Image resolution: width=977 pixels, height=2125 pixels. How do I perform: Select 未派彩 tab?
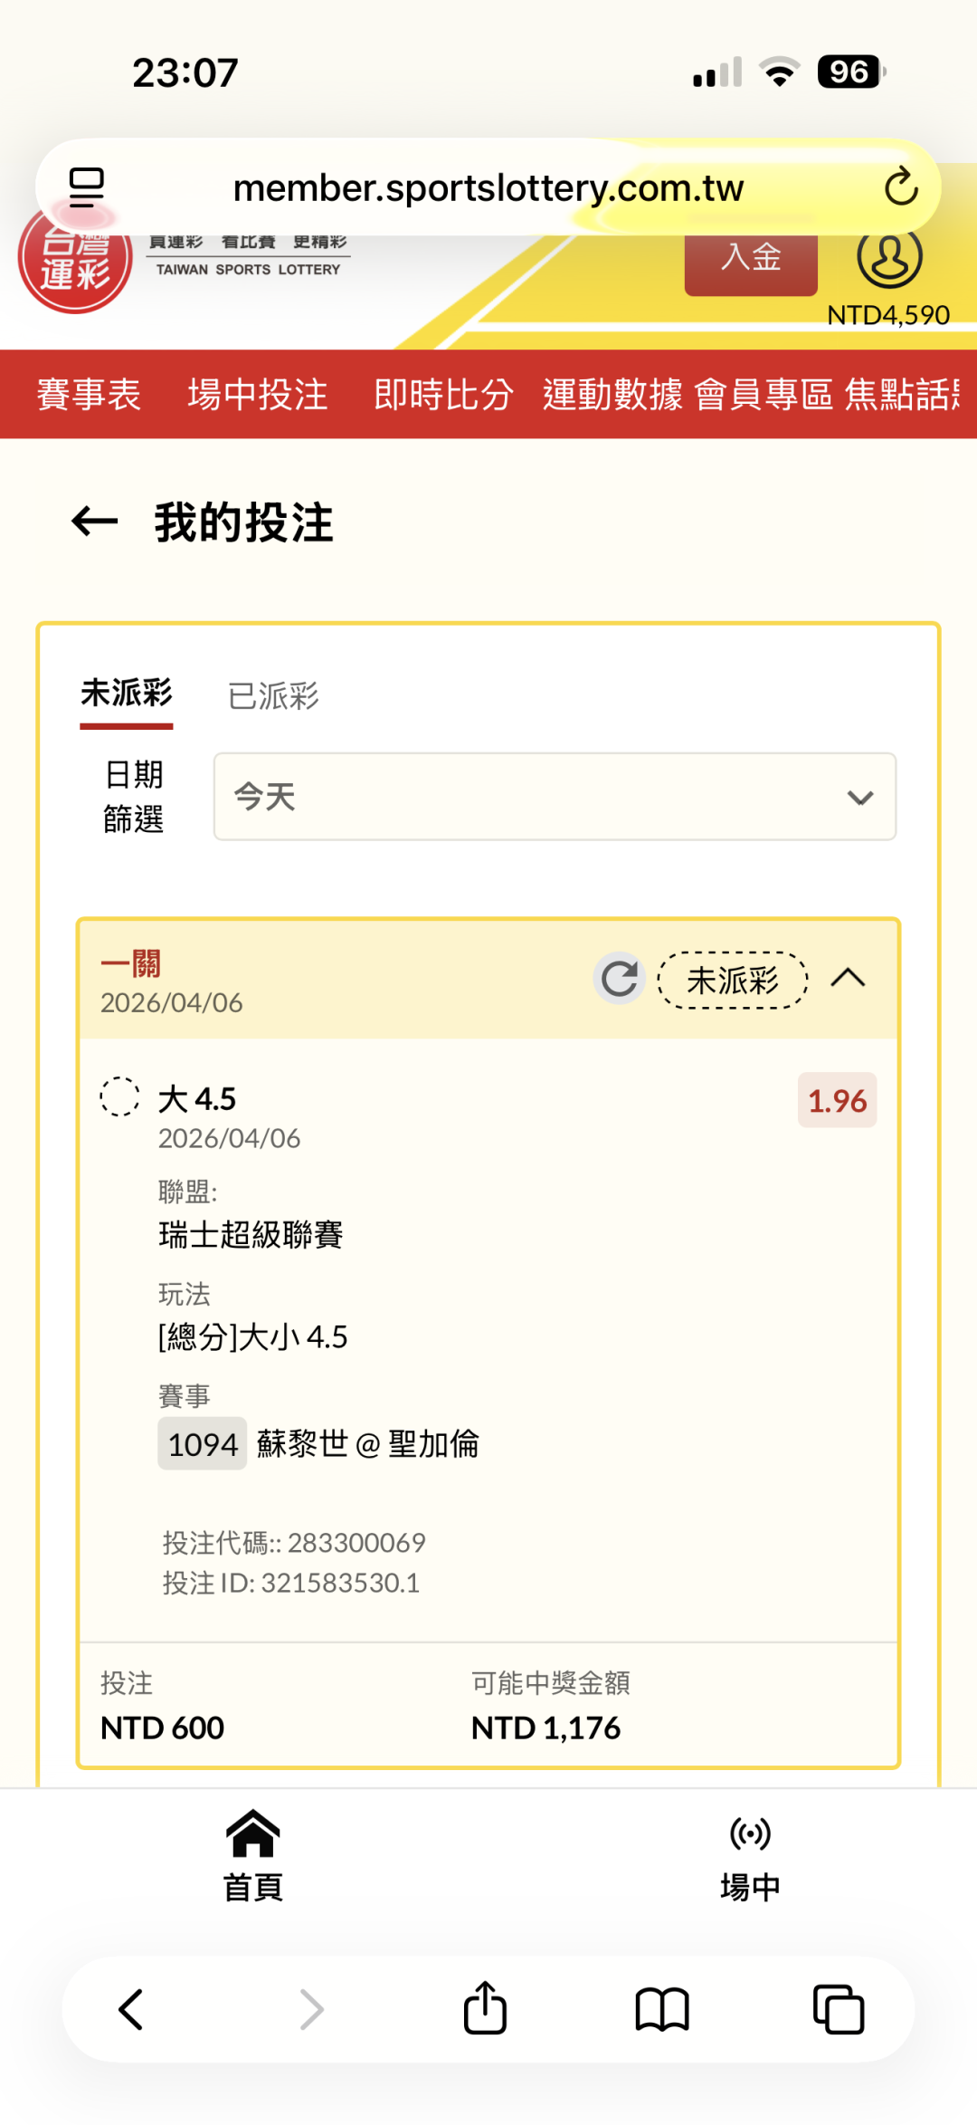[x=127, y=694]
